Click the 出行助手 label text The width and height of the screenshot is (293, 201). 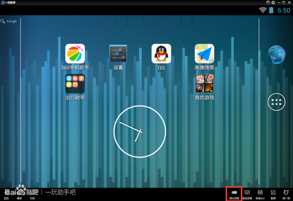click(x=75, y=98)
